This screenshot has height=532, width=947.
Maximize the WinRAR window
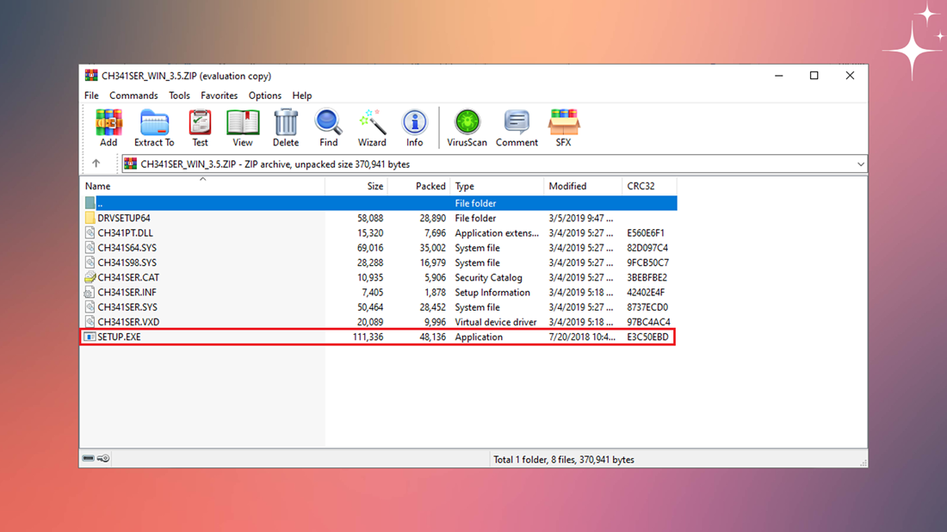pos(814,76)
